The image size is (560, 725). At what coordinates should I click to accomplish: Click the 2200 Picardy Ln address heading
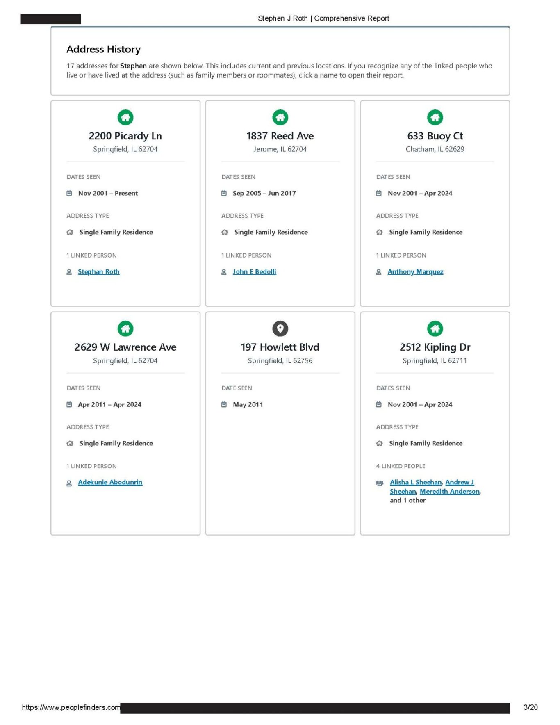tap(125, 136)
